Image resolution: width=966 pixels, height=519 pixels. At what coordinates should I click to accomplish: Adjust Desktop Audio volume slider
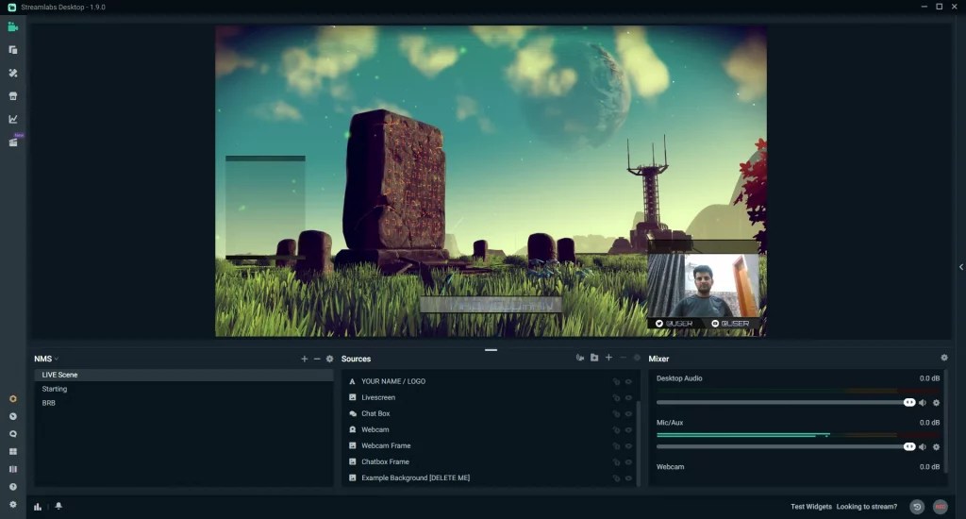coord(786,403)
